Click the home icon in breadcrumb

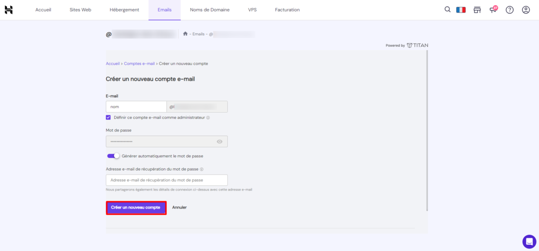(185, 34)
